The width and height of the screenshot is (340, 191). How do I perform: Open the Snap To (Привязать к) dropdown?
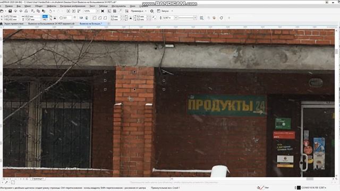pyautogui.click(x=139, y=11)
